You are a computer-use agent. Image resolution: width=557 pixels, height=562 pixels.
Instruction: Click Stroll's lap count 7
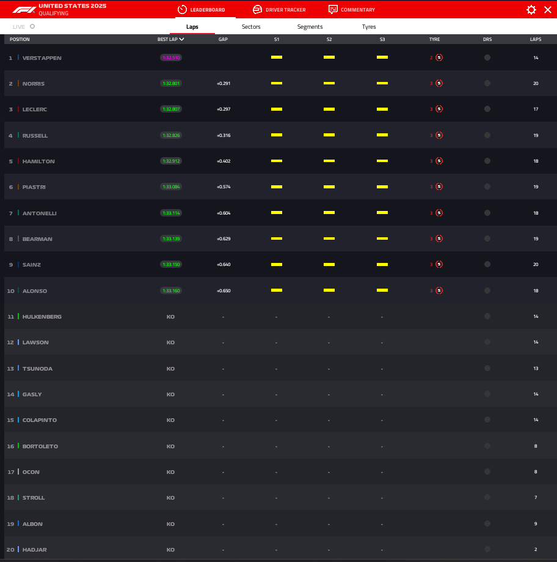tap(536, 498)
